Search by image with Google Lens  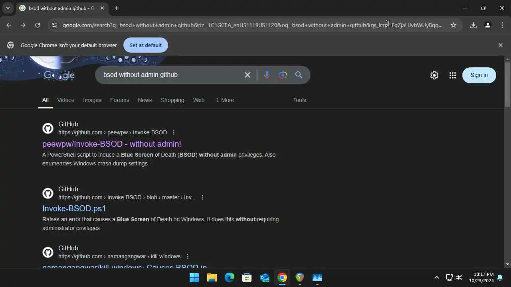pyautogui.click(x=283, y=75)
